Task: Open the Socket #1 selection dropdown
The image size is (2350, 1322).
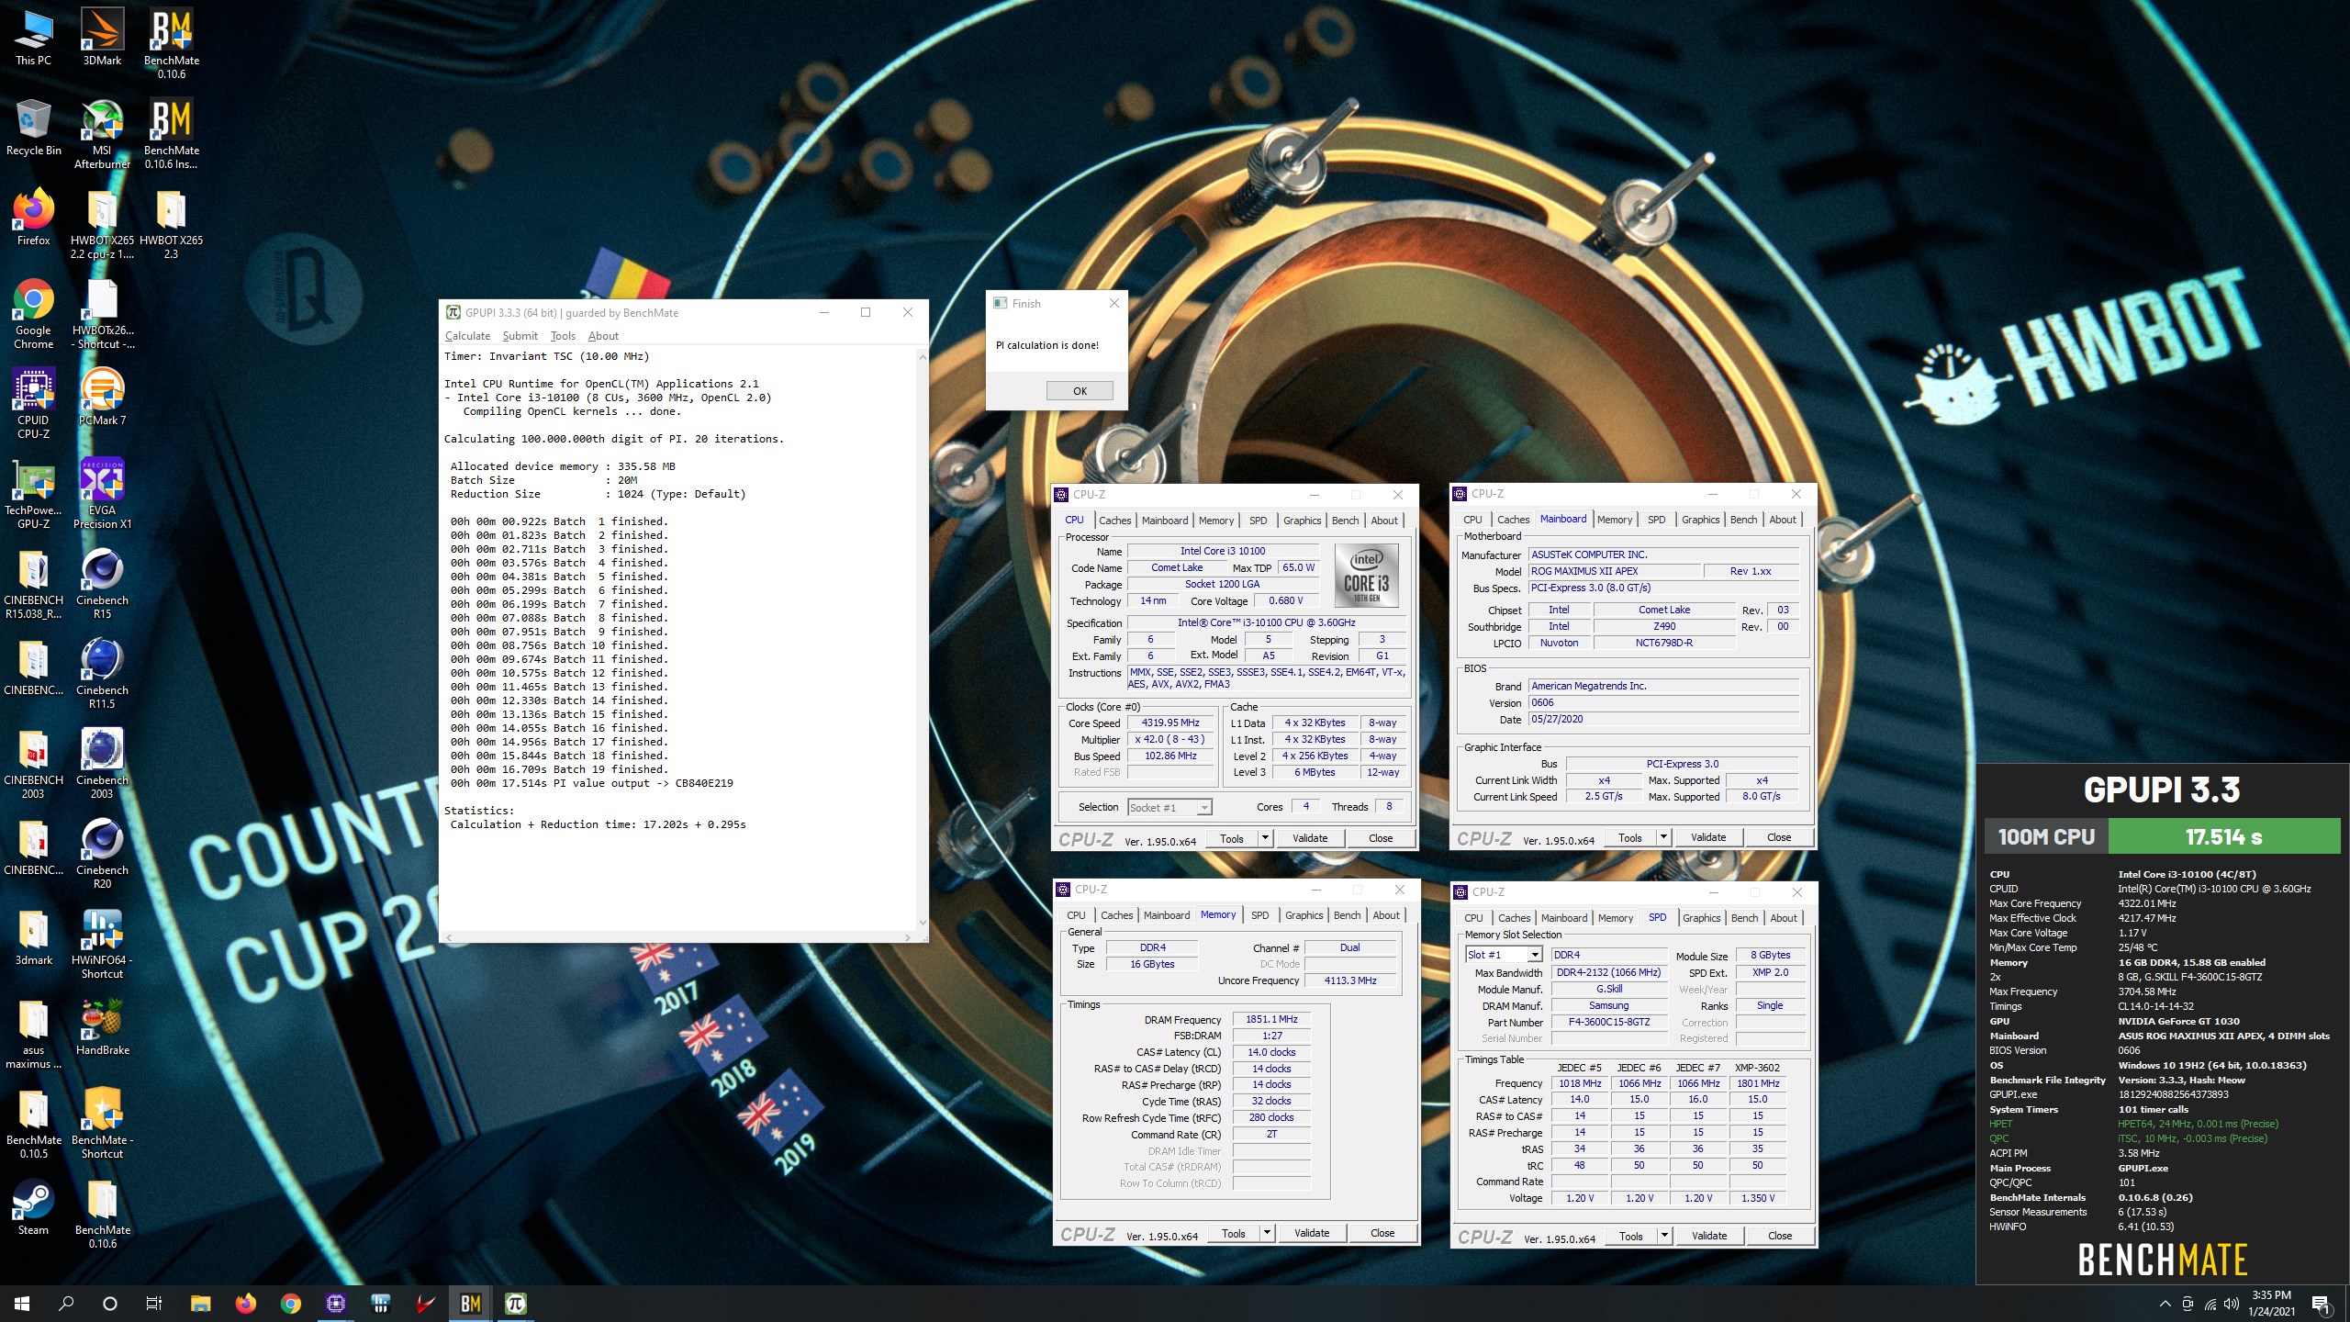Action: pos(1169,807)
